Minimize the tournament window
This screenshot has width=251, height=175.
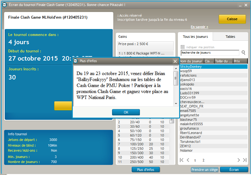click(240, 5)
